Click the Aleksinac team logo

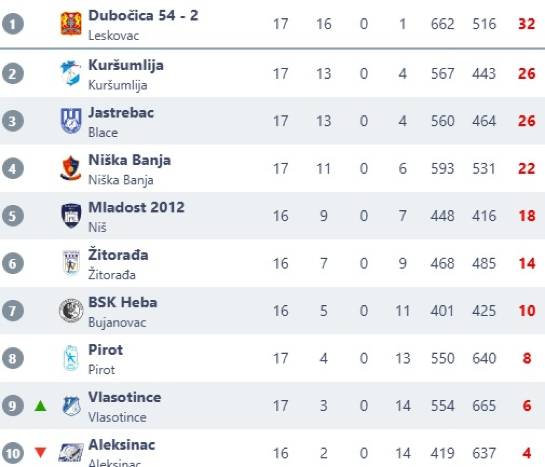pos(71,453)
